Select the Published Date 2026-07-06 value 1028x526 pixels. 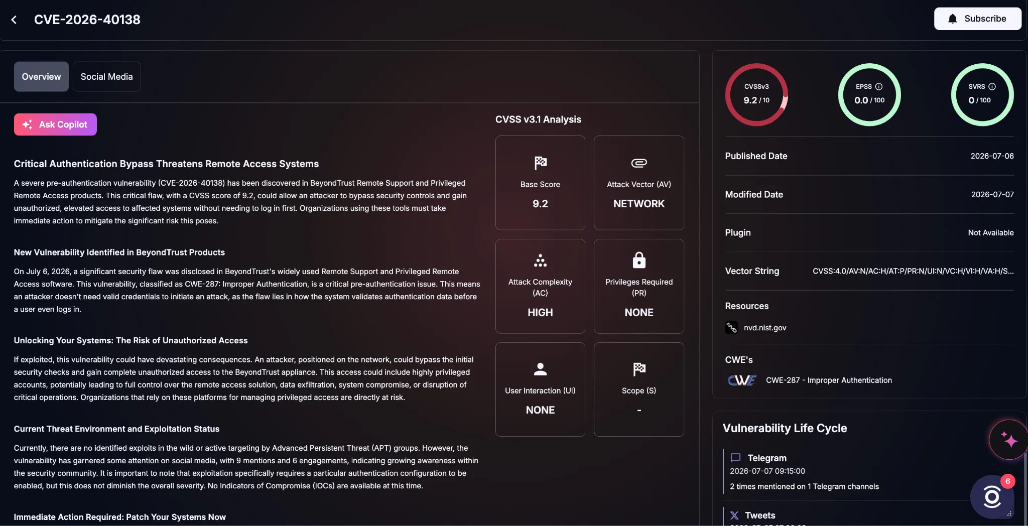coord(992,156)
